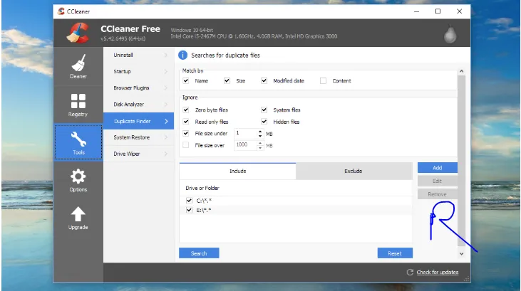Toggle File size under checkbox

click(186, 133)
